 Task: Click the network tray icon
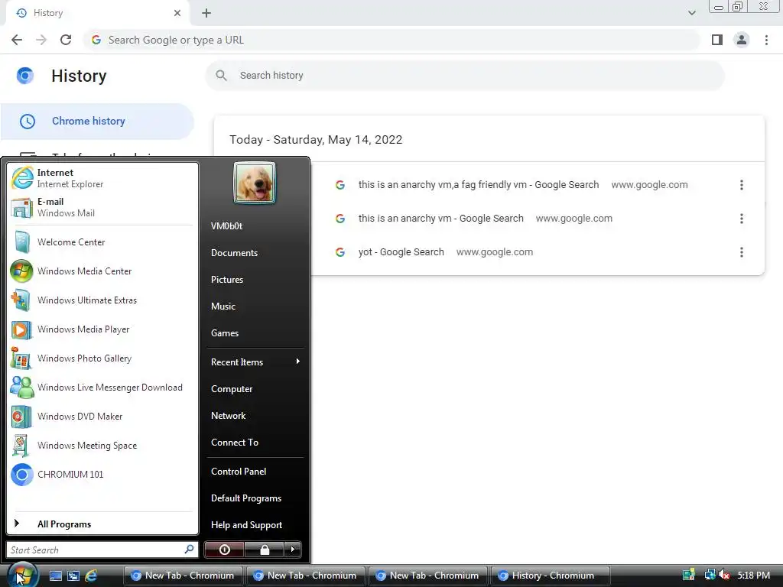[710, 575]
